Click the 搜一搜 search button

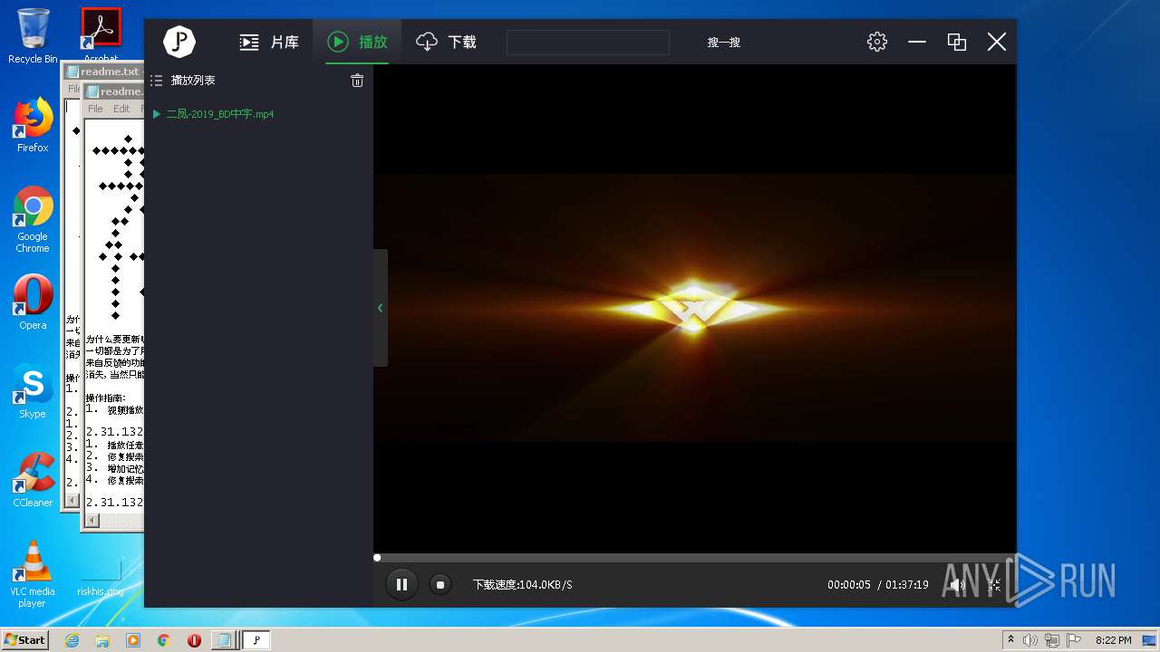pos(724,42)
